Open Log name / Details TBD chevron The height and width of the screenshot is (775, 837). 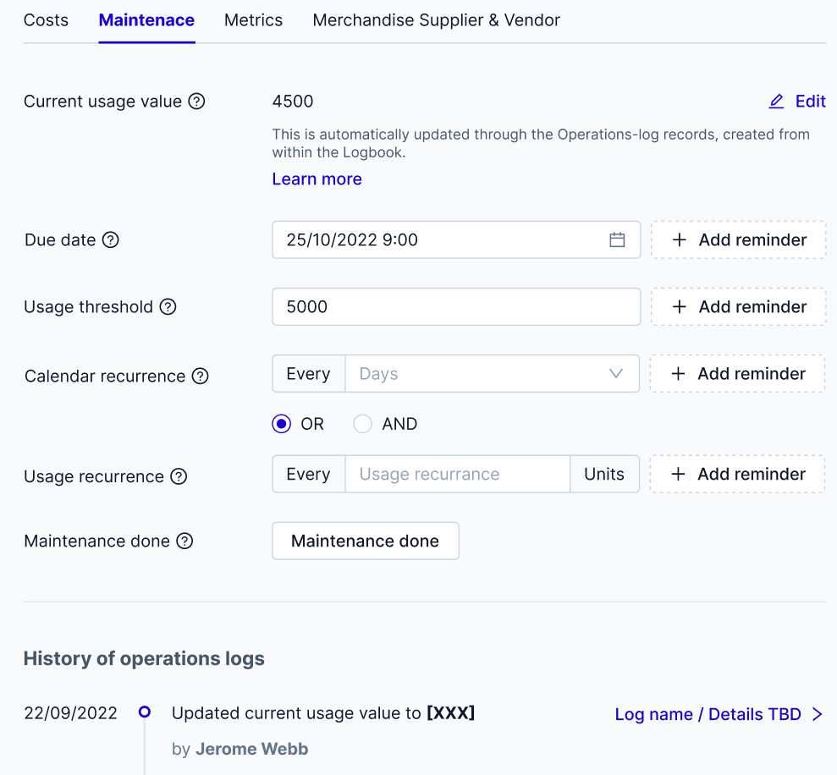coord(817,714)
